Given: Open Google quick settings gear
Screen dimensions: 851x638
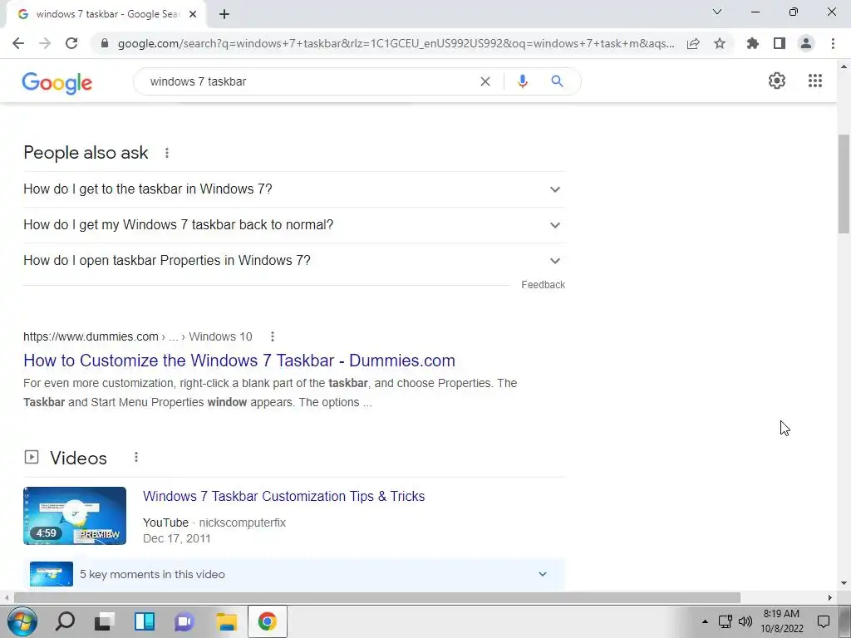Looking at the screenshot, I should point(777,81).
